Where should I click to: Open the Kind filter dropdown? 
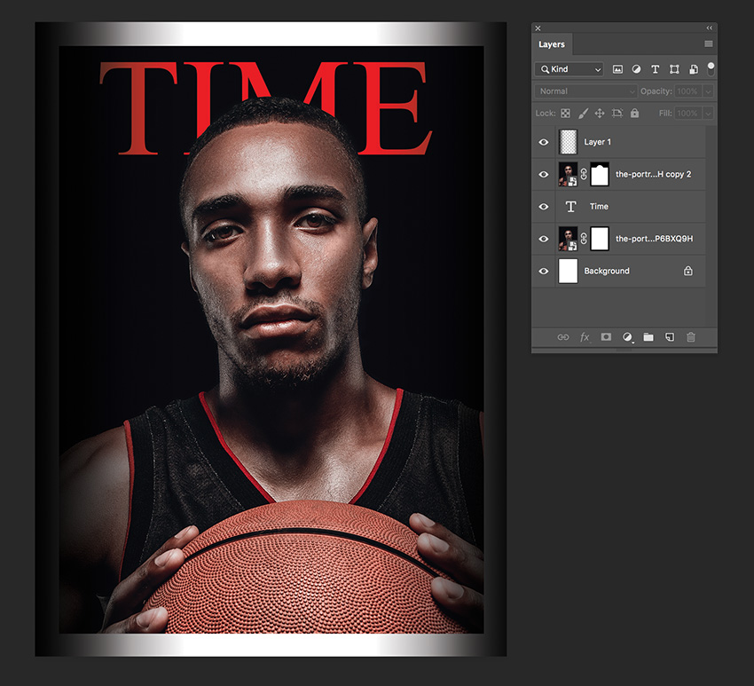(569, 68)
